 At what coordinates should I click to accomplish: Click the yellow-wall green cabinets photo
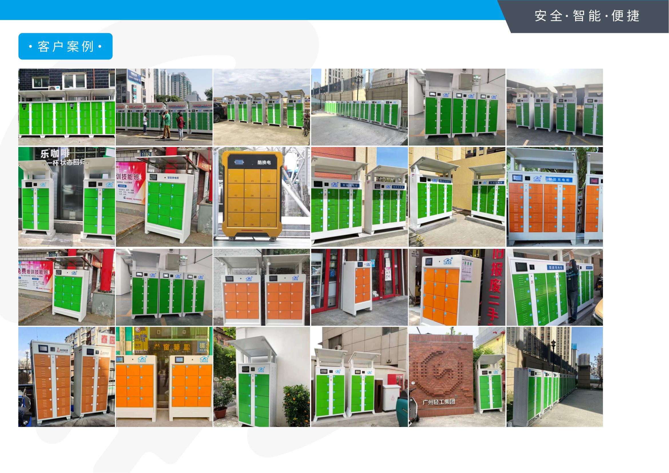(x=456, y=197)
